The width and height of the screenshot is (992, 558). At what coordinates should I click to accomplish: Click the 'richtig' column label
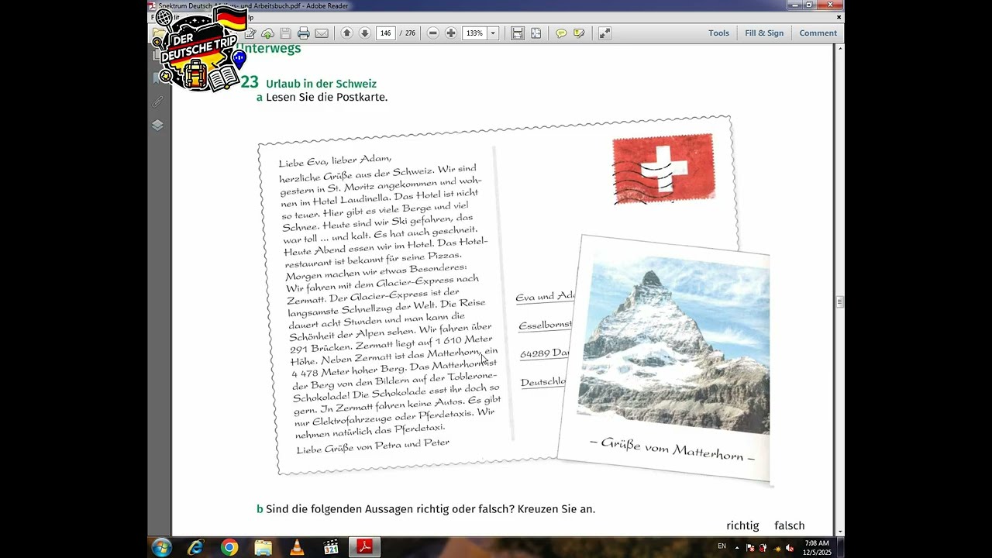(x=742, y=525)
